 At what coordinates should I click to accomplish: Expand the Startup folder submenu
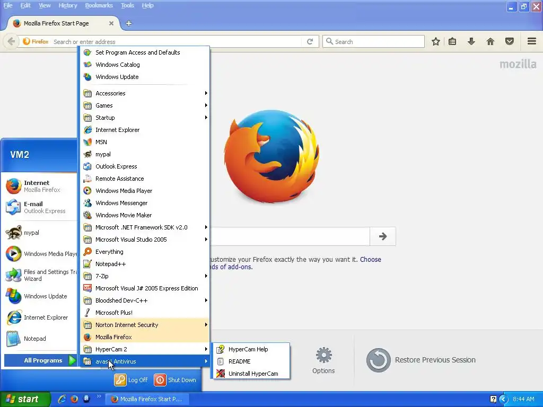coord(145,118)
